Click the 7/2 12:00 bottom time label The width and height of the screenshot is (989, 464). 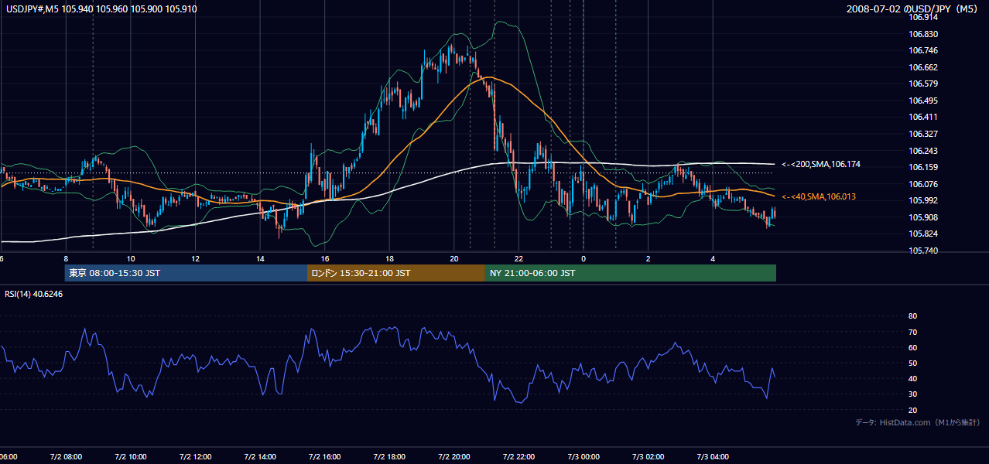click(195, 457)
